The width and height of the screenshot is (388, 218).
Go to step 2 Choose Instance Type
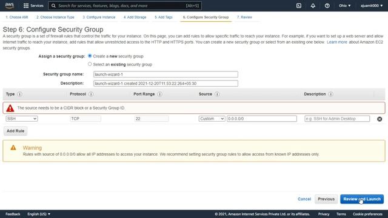[x=55, y=18]
